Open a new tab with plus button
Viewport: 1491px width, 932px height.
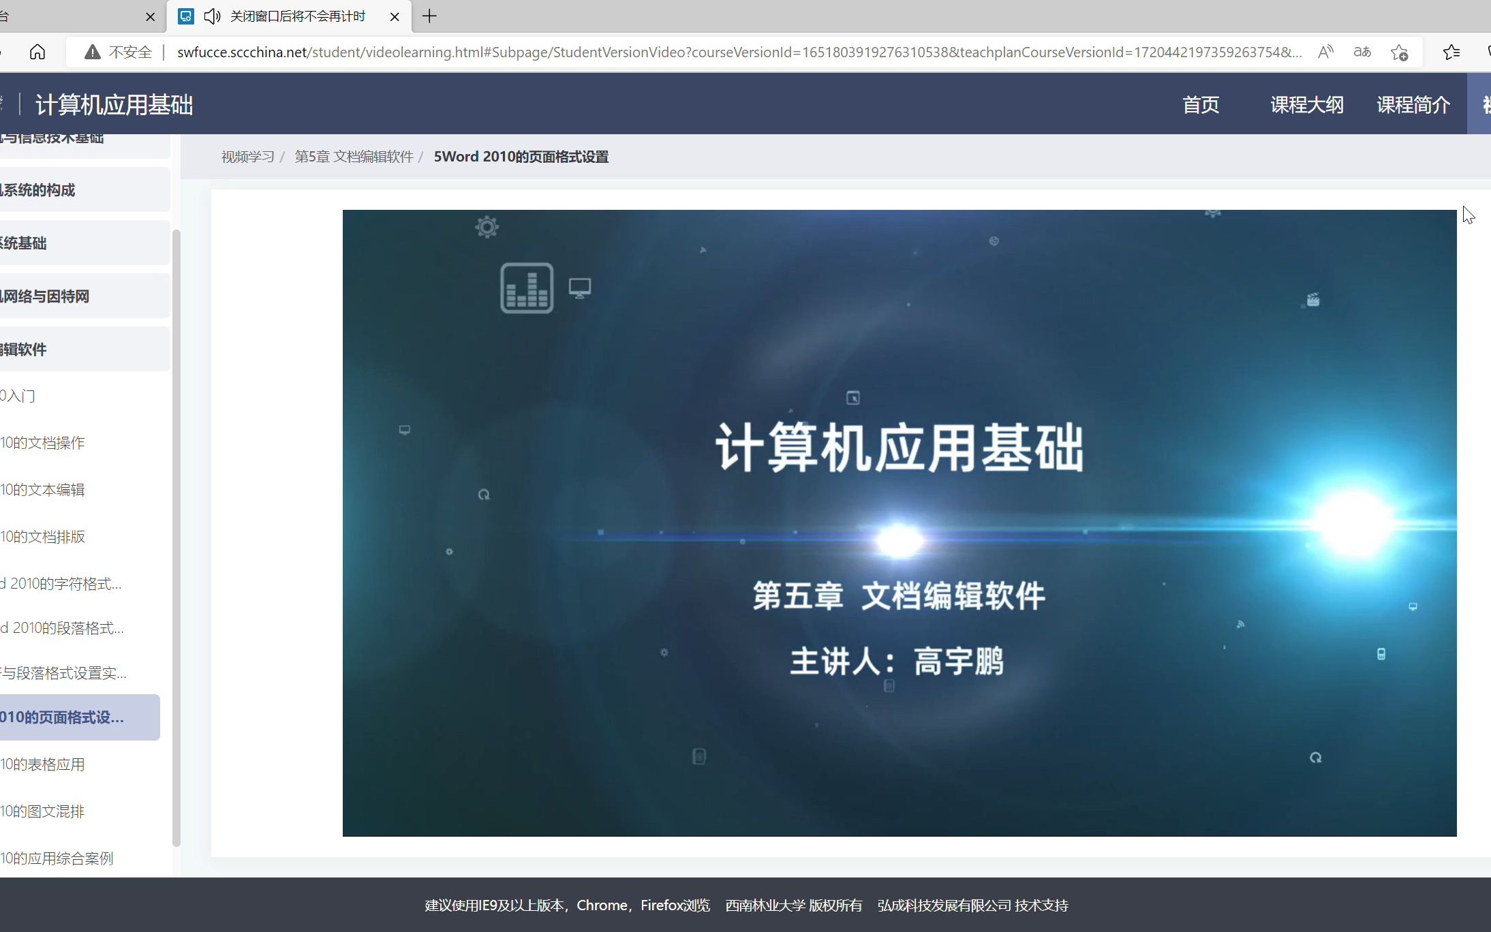point(429,16)
